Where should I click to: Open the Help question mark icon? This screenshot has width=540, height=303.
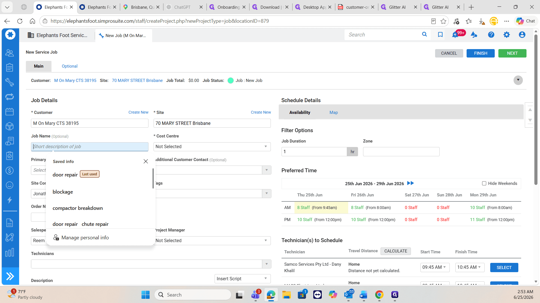coord(491,35)
